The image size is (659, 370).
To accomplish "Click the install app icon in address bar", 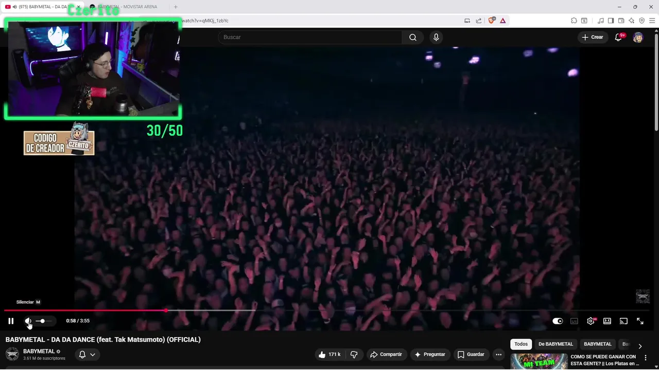I will tap(467, 21).
